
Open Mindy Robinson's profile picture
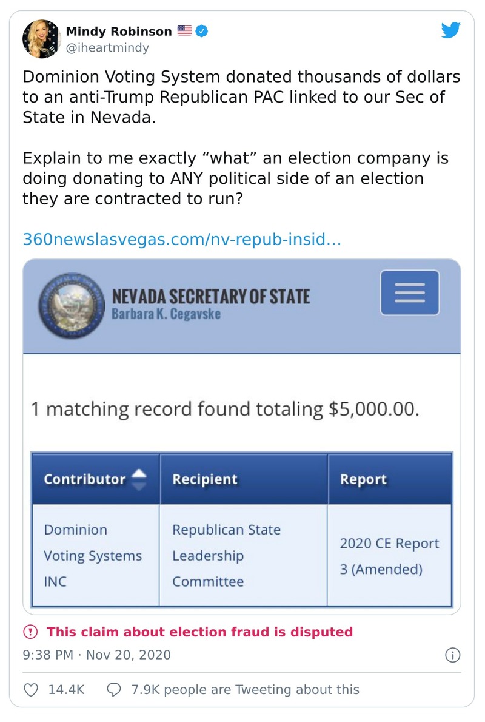(41, 39)
